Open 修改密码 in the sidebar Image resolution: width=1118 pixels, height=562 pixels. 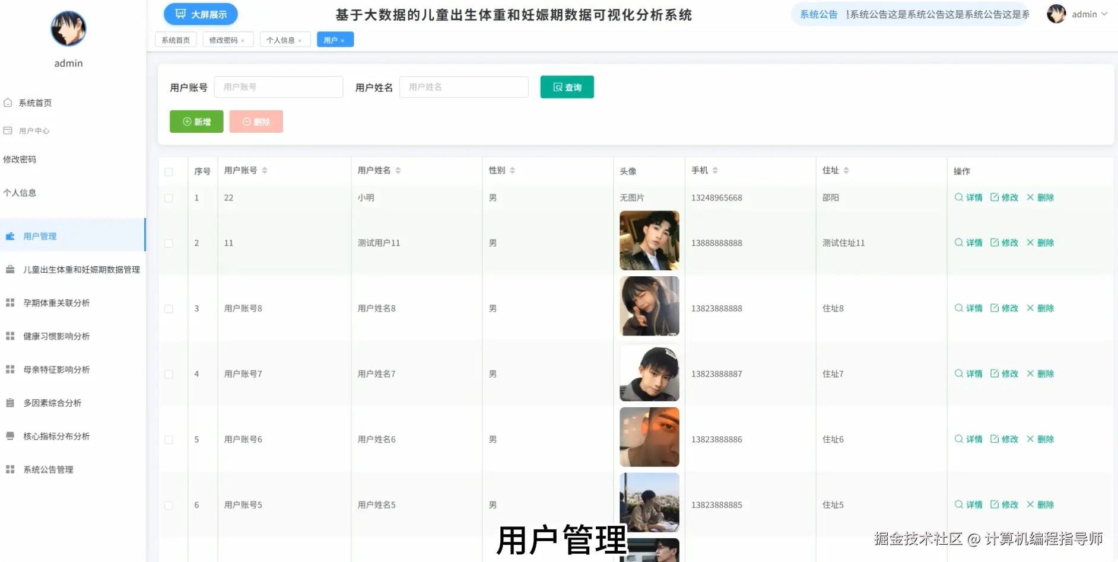(20, 159)
